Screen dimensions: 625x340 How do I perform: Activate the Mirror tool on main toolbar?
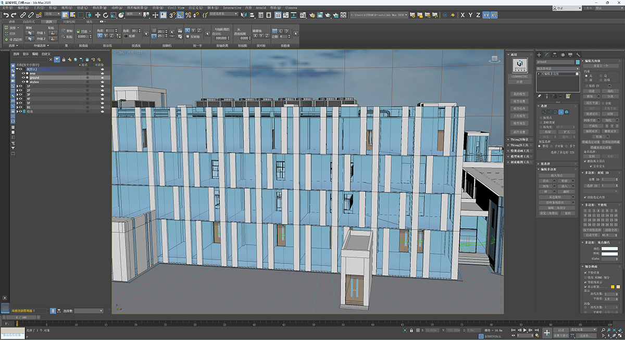tap(244, 16)
